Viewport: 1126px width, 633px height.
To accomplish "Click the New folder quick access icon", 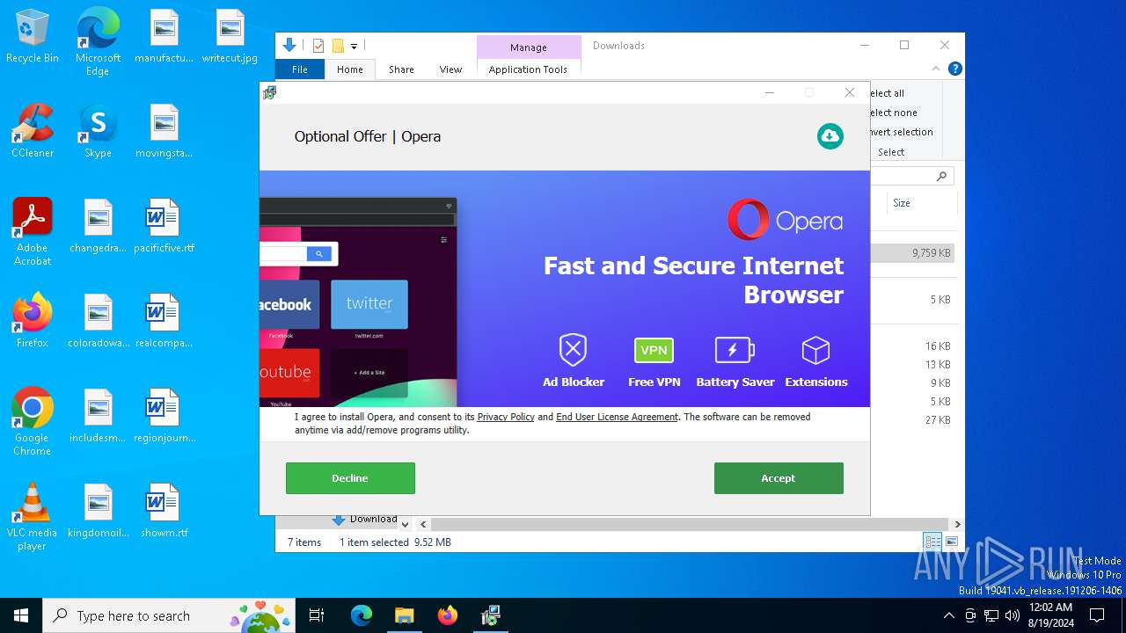I will click(338, 46).
